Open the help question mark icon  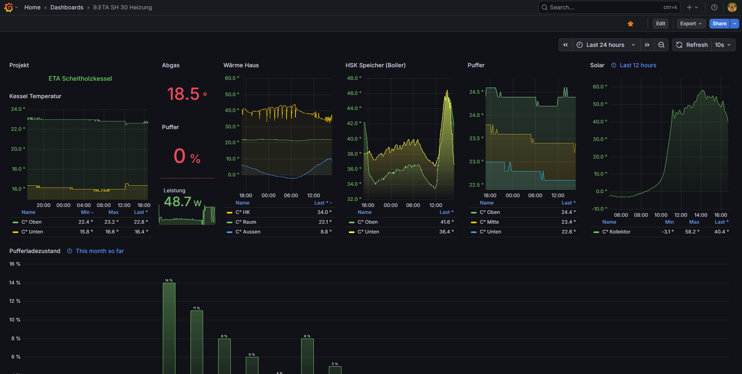(714, 7)
